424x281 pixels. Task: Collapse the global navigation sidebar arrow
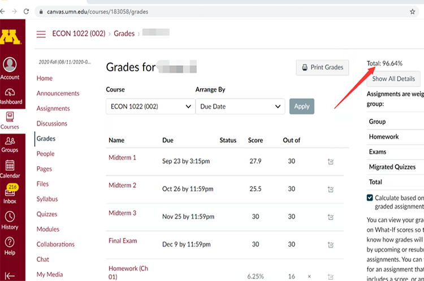coord(10,276)
